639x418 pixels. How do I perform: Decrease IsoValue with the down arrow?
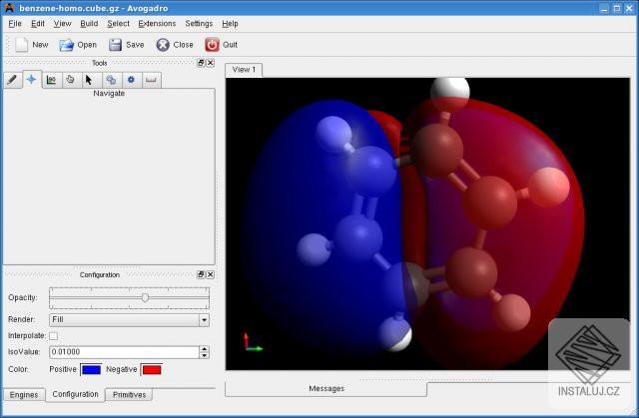tap(204, 355)
